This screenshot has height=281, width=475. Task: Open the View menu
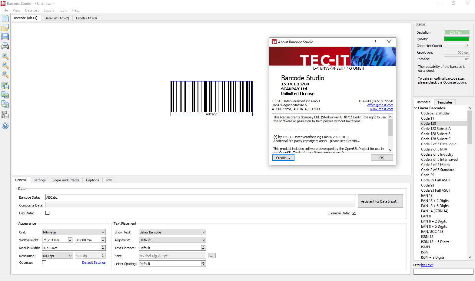(x=17, y=10)
